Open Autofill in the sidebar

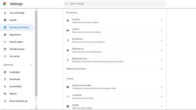[13, 20]
